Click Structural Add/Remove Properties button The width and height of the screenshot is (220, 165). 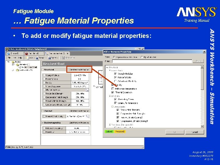(79, 70)
